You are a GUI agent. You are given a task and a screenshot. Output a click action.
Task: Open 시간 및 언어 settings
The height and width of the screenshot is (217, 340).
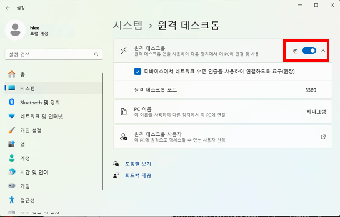coord(53,172)
